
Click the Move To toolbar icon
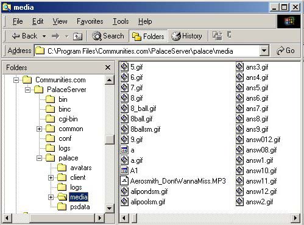(x=217, y=36)
